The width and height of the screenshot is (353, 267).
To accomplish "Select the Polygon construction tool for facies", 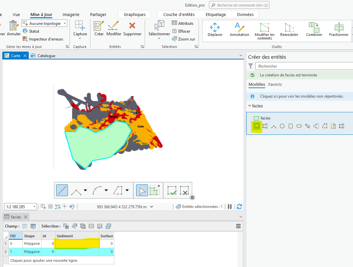I will [257, 126].
